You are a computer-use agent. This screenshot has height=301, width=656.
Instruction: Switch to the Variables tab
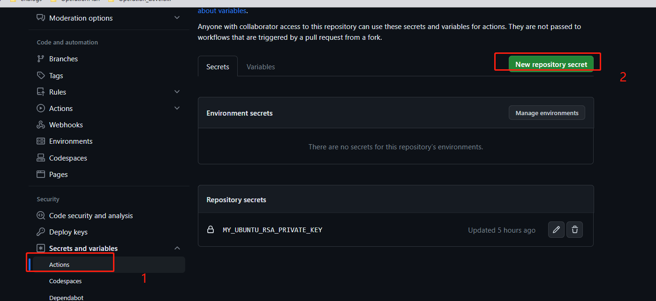(261, 67)
